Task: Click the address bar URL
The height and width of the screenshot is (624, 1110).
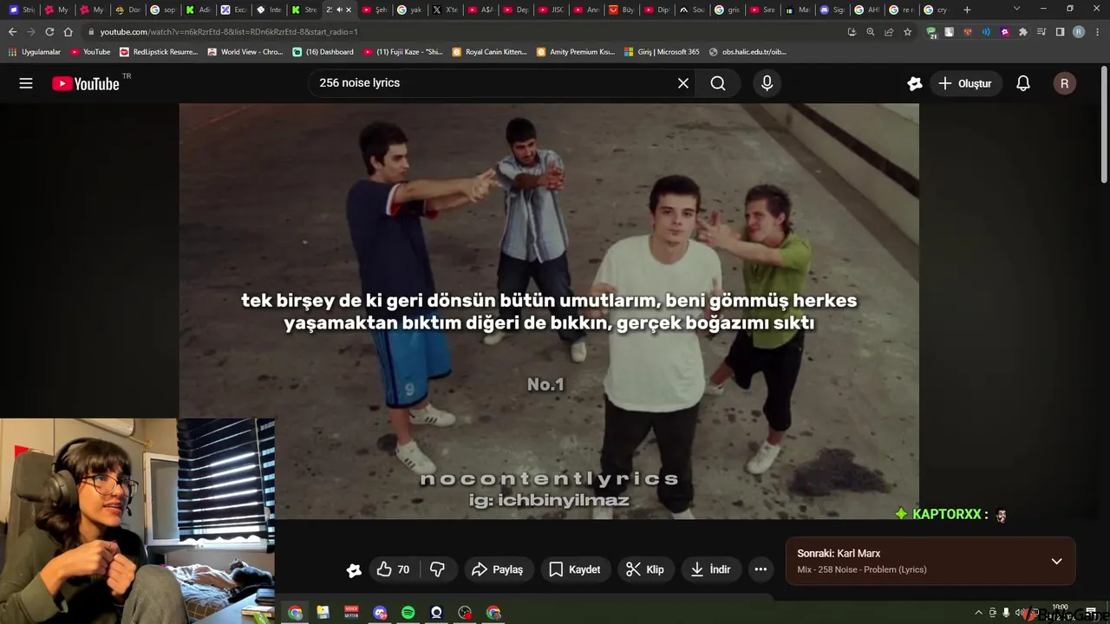Action: [228, 31]
